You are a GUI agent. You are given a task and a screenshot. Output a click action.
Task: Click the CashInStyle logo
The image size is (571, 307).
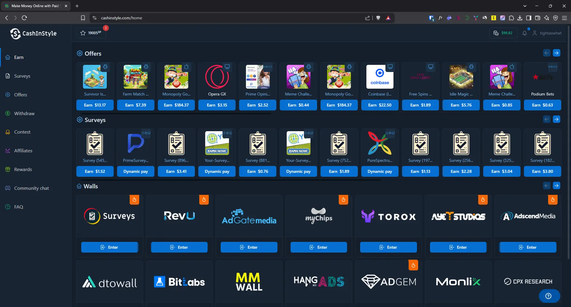(33, 33)
